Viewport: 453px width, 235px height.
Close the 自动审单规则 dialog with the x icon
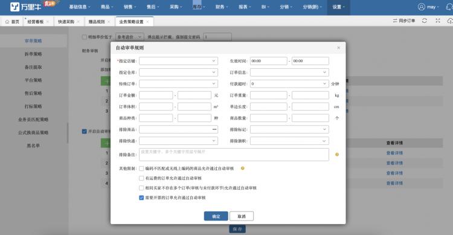[339, 48]
